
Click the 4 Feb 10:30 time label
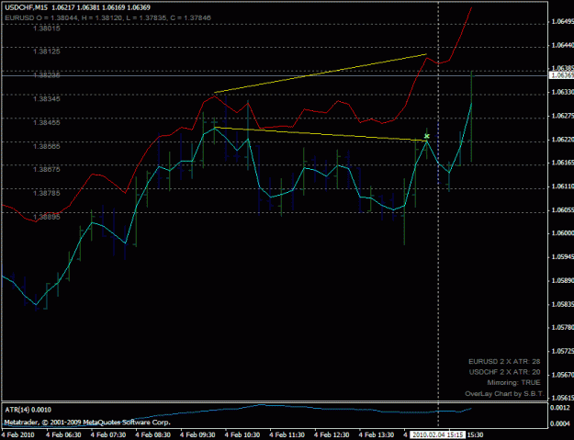[242, 434]
